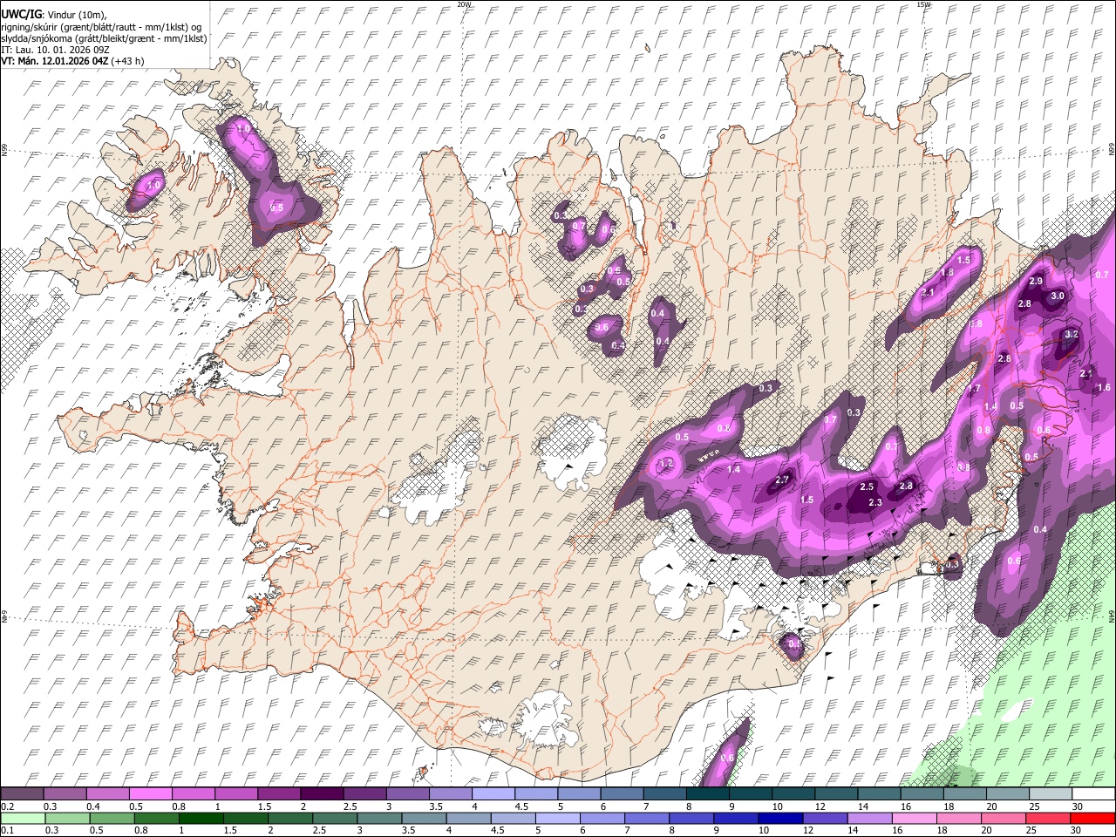This screenshot has width=1116, height=837.
Task: Click the '15W' longitude label
Action: 924,4
